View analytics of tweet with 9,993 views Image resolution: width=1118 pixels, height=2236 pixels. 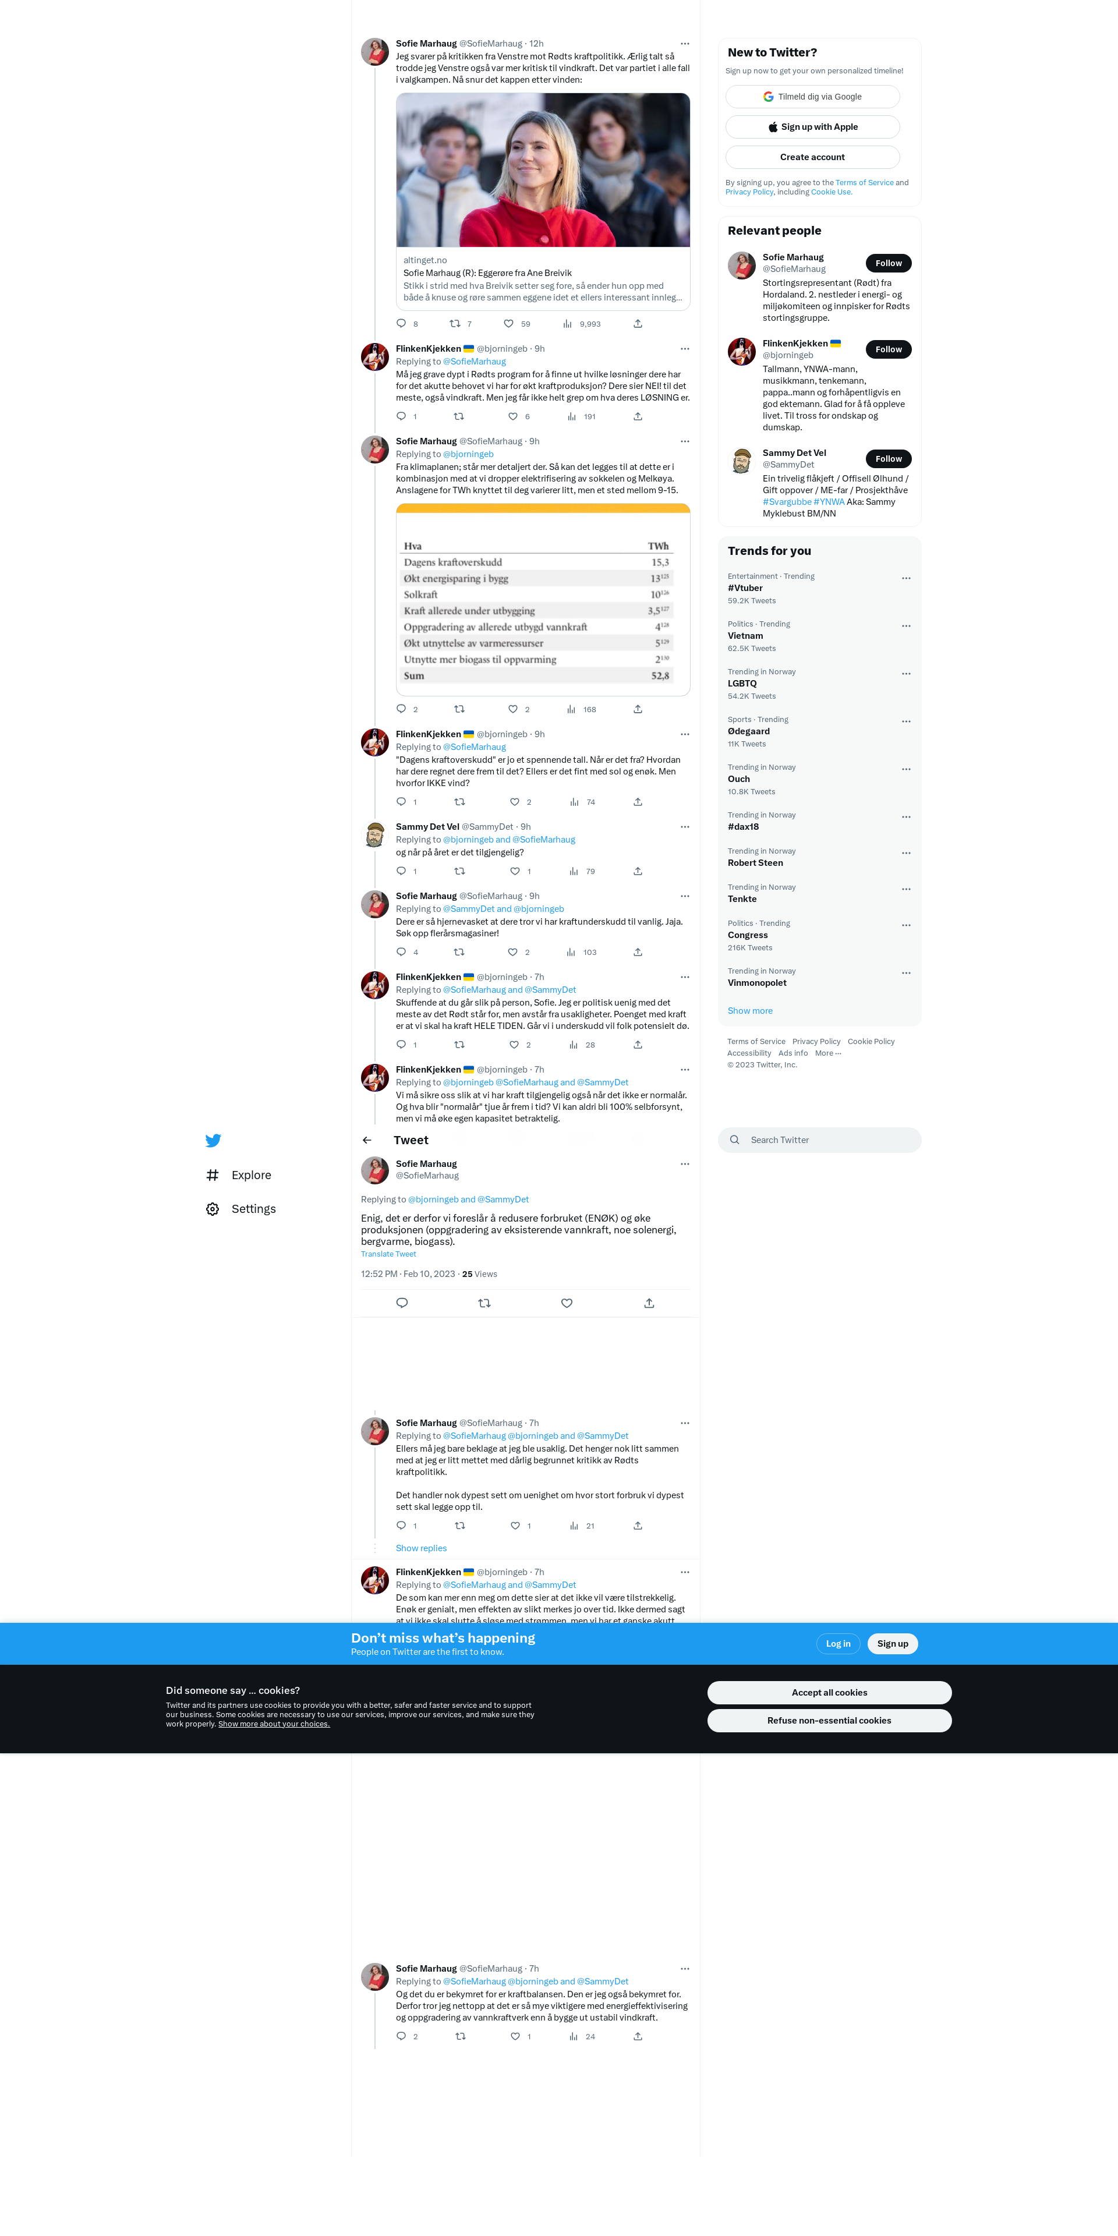point(581,324)
